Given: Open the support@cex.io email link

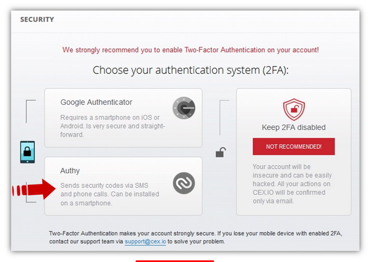Looking at the screenshot, I should (x=145, y=242).
